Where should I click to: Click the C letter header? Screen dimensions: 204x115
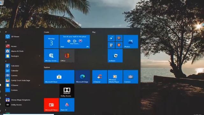6,61
